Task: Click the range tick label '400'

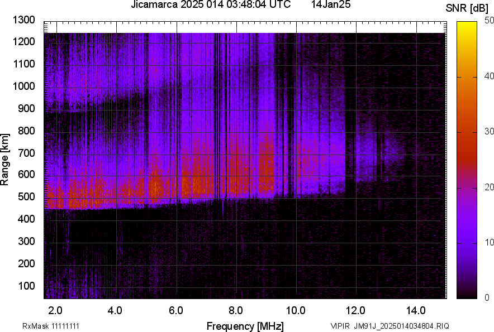Action: tap(26, 219)
